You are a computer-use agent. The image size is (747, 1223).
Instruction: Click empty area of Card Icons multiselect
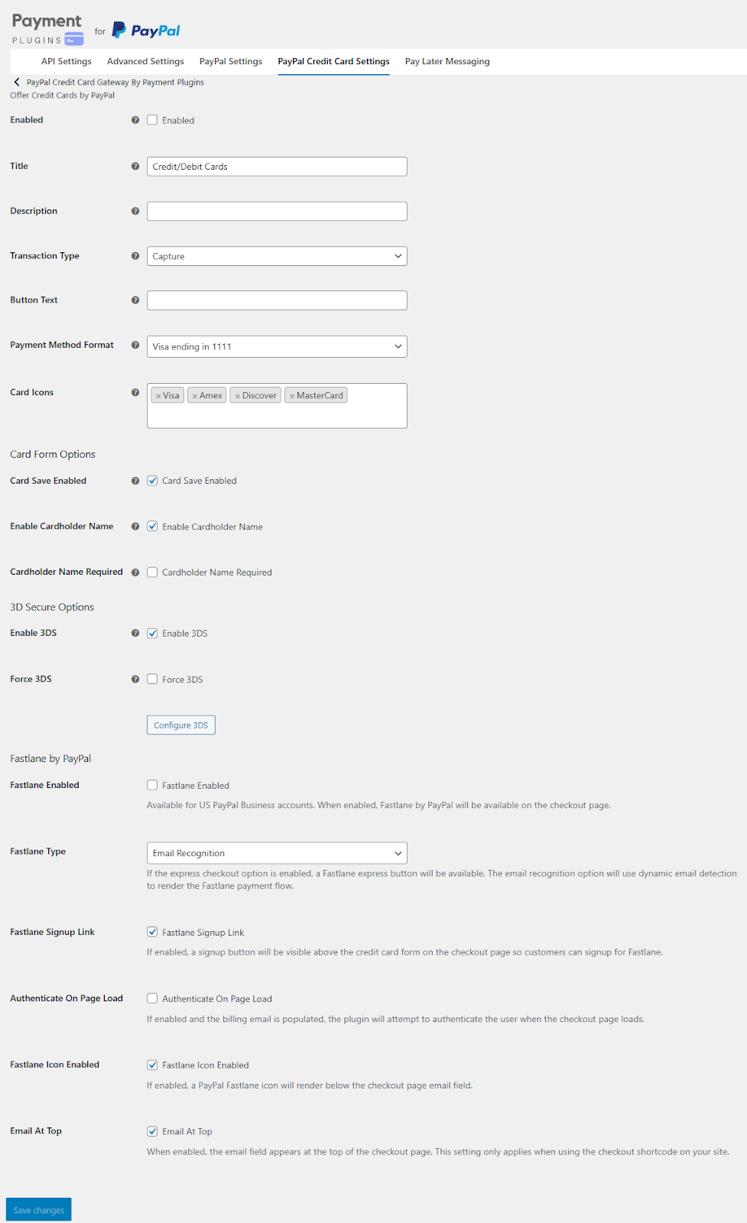(277, 416)
